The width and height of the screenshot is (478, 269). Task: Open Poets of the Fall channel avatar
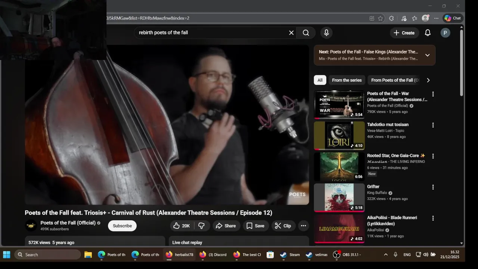click(x=31, y=226)
